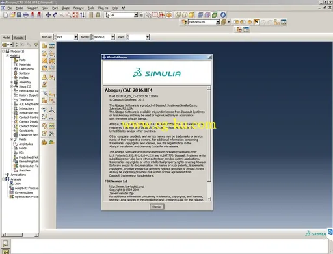Screen dimensions: 333x254
Task: Click the selection arrow cursor icon
Action: [107, 15]
